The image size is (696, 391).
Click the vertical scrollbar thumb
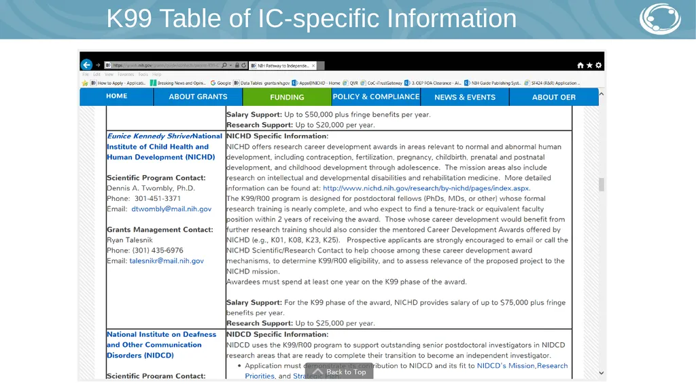[x=602, y=184]
